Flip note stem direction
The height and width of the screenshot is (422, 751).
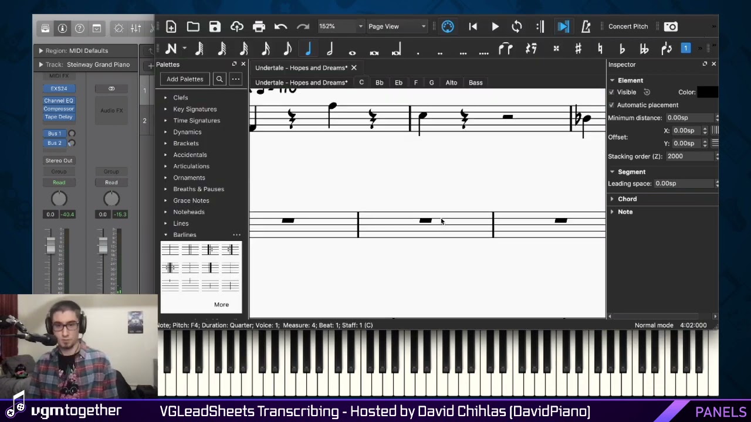point(667,49)
